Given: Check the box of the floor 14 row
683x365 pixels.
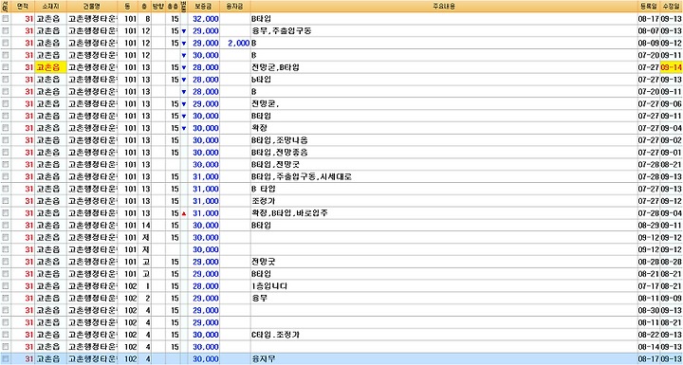Looking at the screenshot, I should click(x=6, y=226).
